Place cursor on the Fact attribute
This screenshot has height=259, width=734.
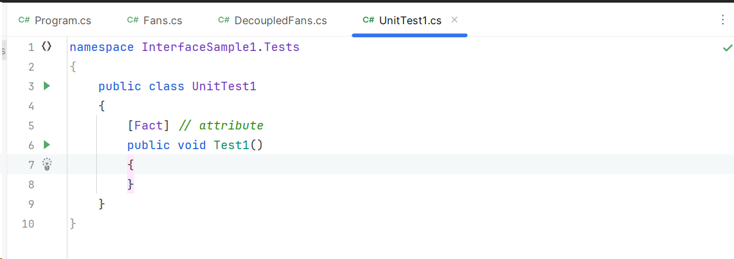149,126
